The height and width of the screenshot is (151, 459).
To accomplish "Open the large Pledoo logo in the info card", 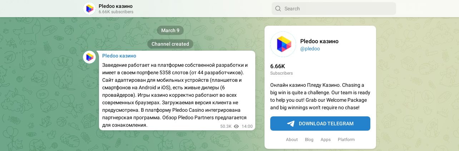I will point(283,44).
